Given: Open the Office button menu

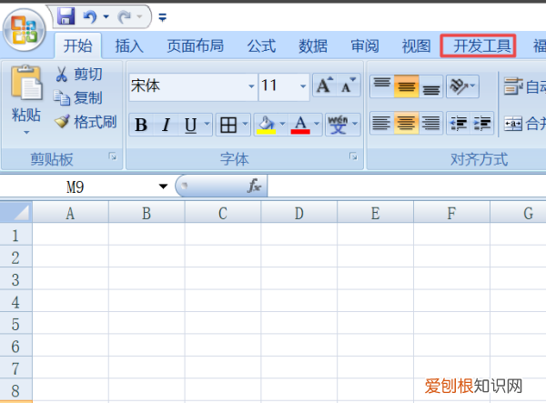Looking at the screenshot, I should click(24, 31).
